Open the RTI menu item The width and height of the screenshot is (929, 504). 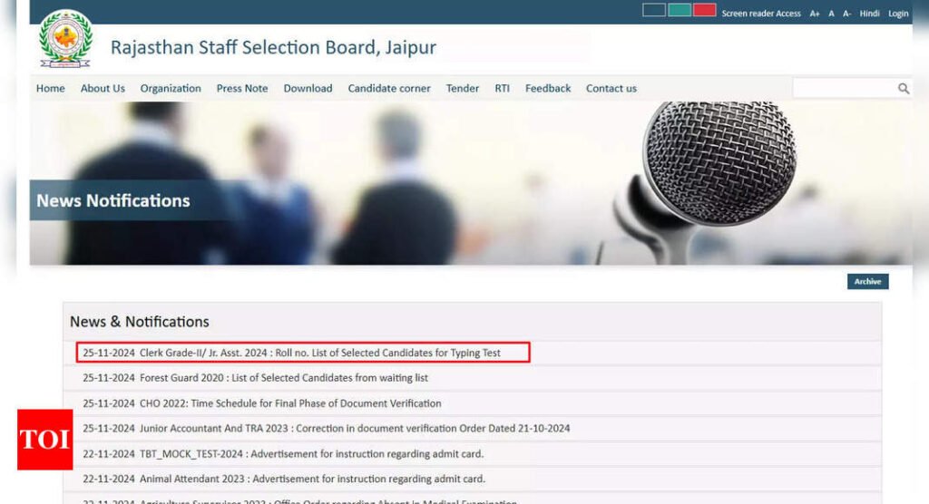click(502, 88)
